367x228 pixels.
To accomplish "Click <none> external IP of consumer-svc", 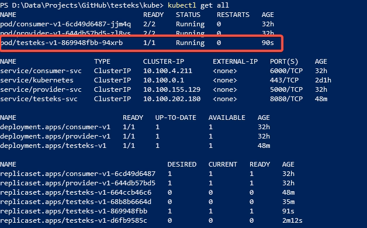I will [x=225, y=71].
